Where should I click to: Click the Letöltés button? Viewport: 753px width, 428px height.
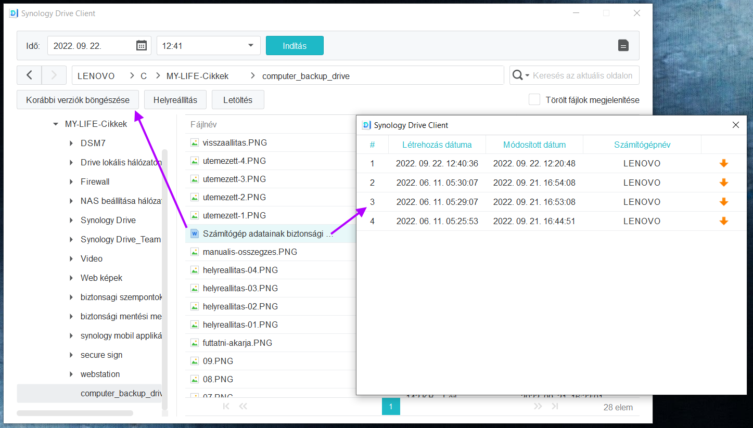click(x=238, y=100)
